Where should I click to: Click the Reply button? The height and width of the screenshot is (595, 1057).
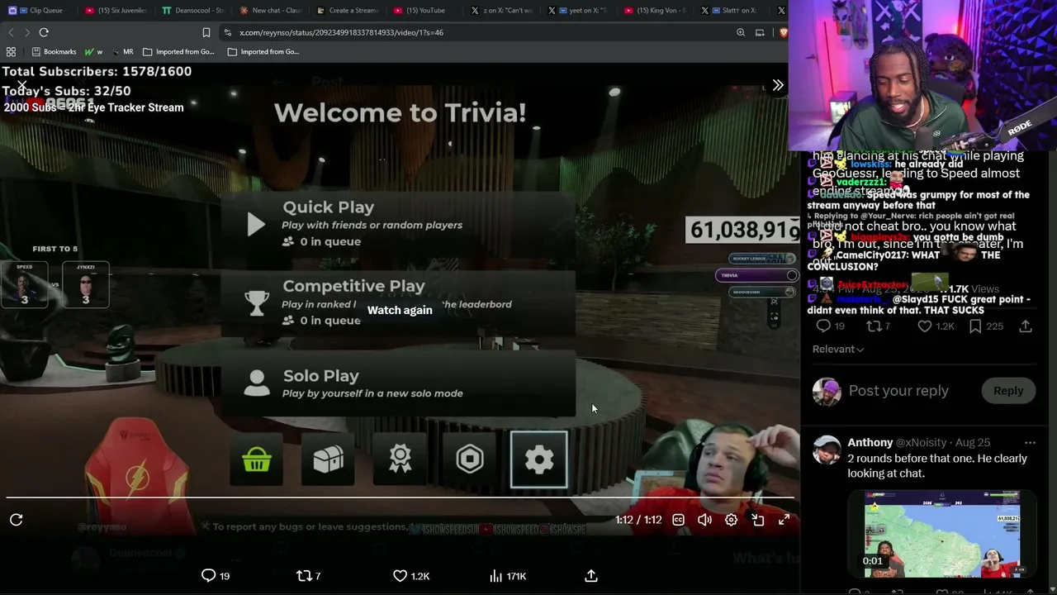(1007, 391)
